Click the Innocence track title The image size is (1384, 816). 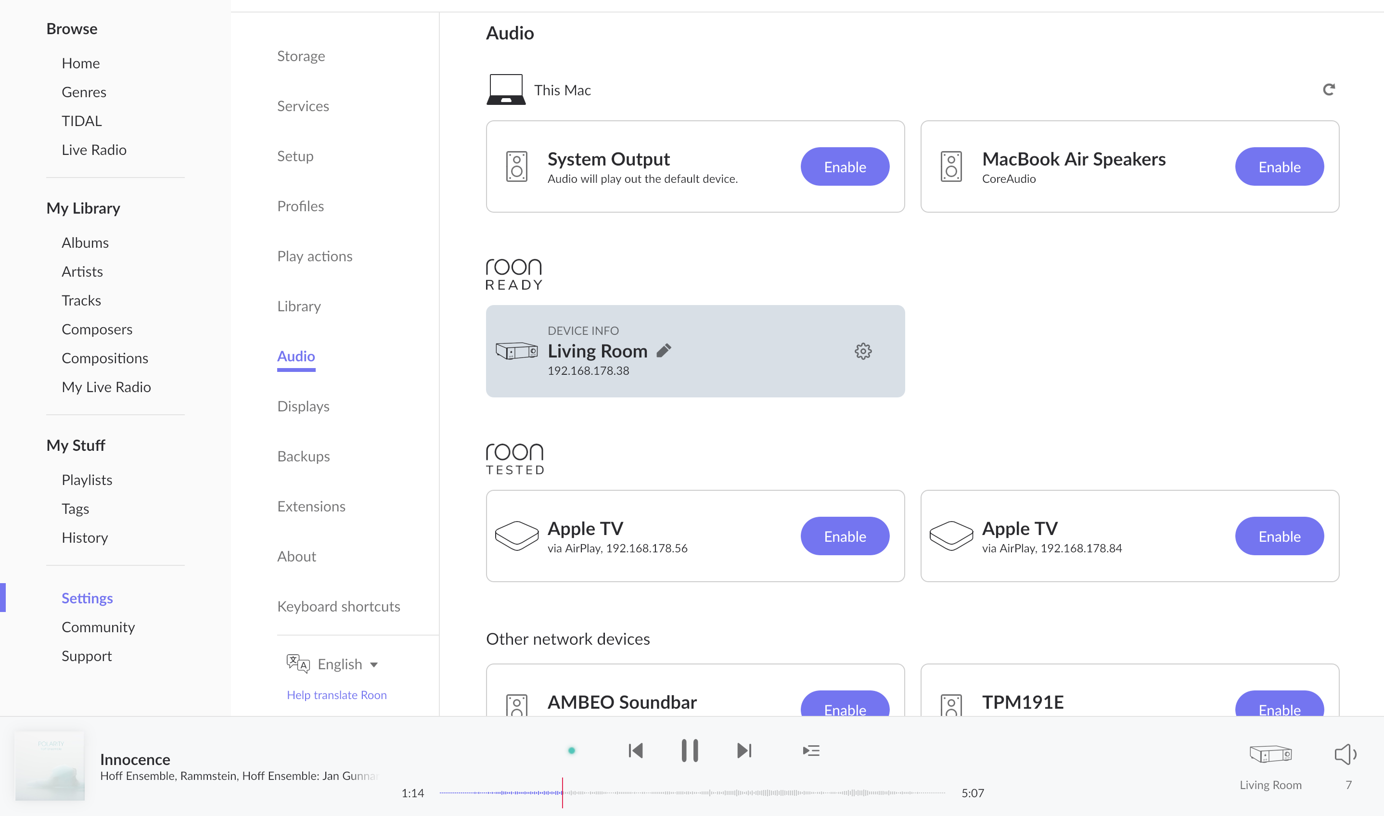click(x=135, y=759)
